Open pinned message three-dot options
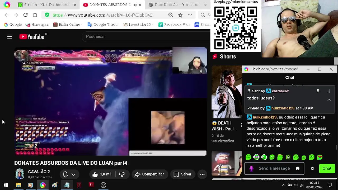Image resolution: width=338 pixels, height=190 pixels. click(329, 91)
